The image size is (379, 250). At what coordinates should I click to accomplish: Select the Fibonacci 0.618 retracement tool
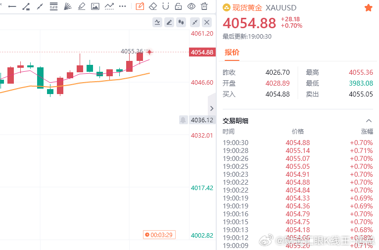(53, 6)
